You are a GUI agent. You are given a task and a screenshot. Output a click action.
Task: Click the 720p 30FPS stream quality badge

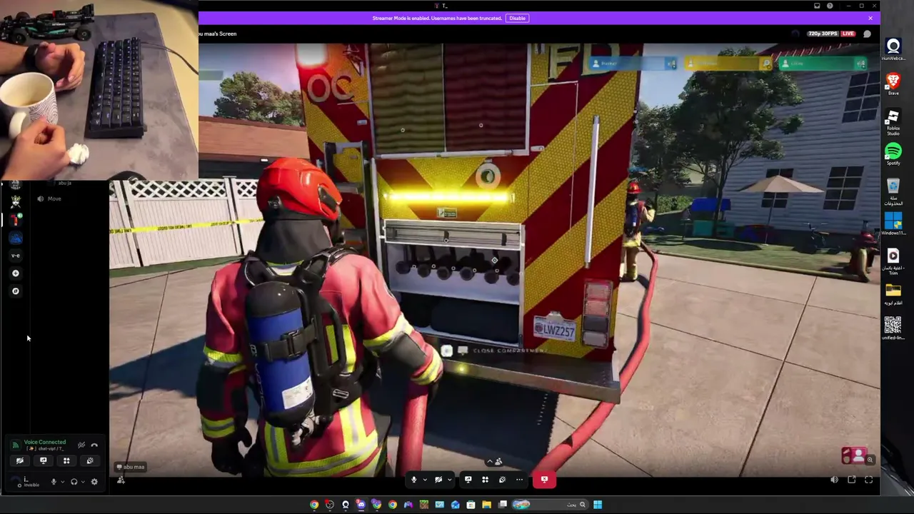(823, 34)
